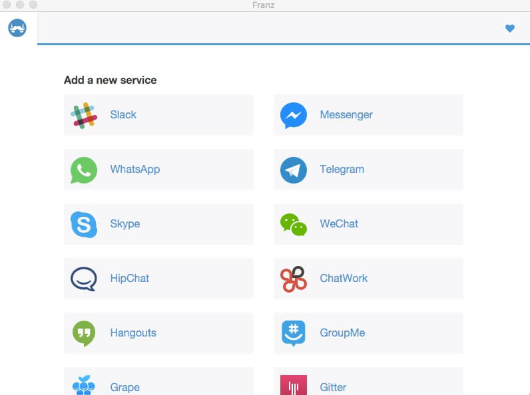Choose the Messenger service label
Viewport: 530px width, 395px height.
tap(346, 115)
